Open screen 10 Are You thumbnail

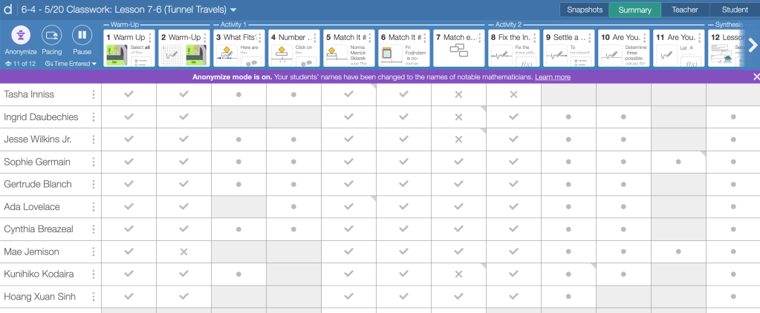tap(623, 48)
